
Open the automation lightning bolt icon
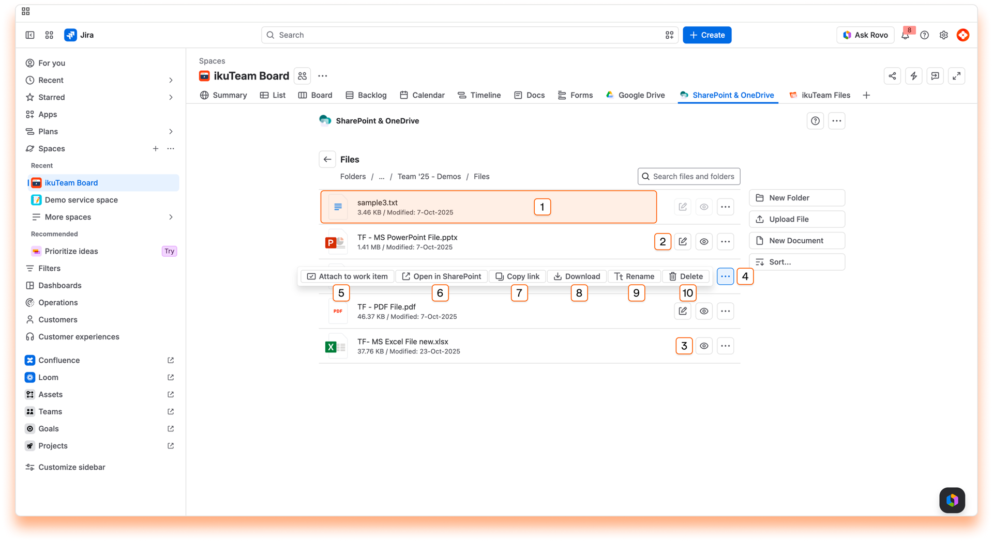coord(914,76)
